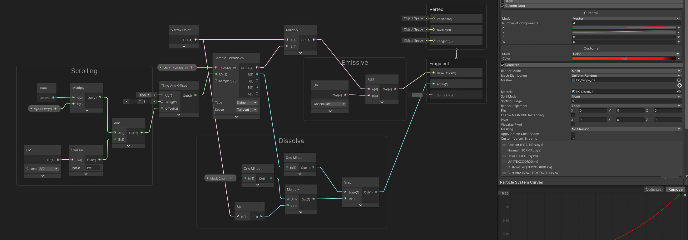Click the mesh icon beside FX_Swipe_02
The height and width of the screenshot is (240, 688).
(x=573, y=80)
